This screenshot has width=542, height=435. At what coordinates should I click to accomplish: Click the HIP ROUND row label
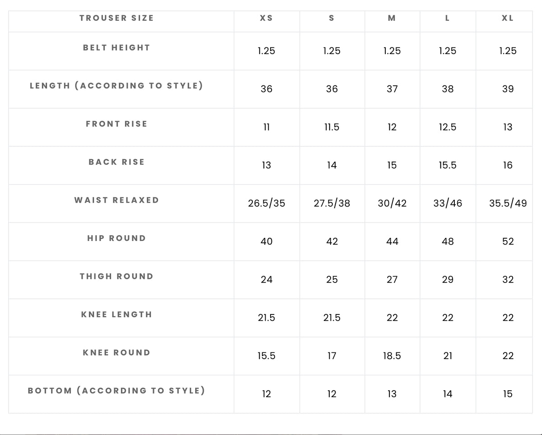click(117, 238)
